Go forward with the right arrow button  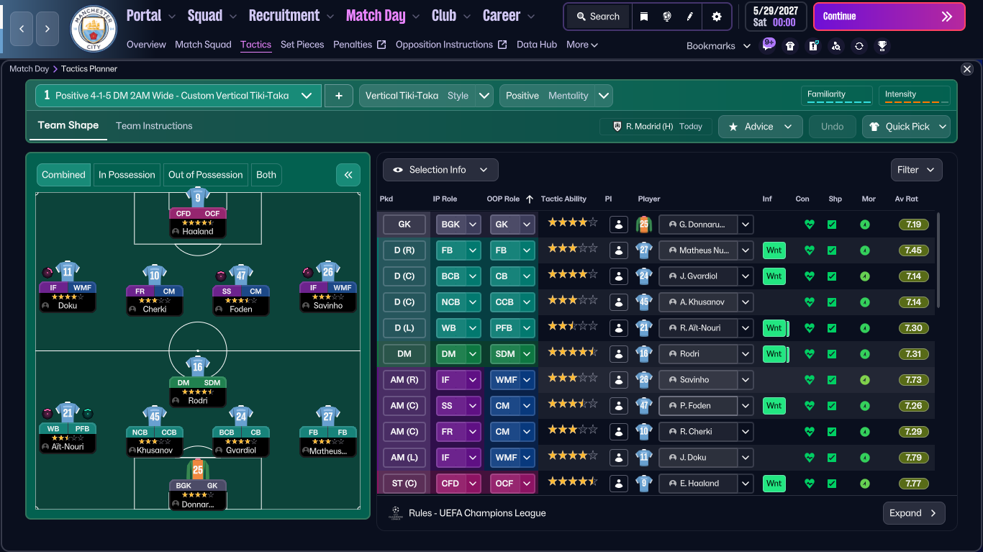47,29
